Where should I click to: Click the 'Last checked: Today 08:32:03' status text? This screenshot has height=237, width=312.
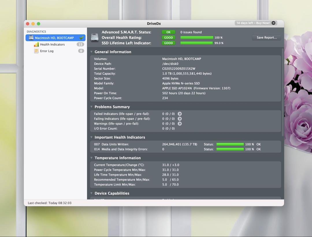[x=50, y=203]
